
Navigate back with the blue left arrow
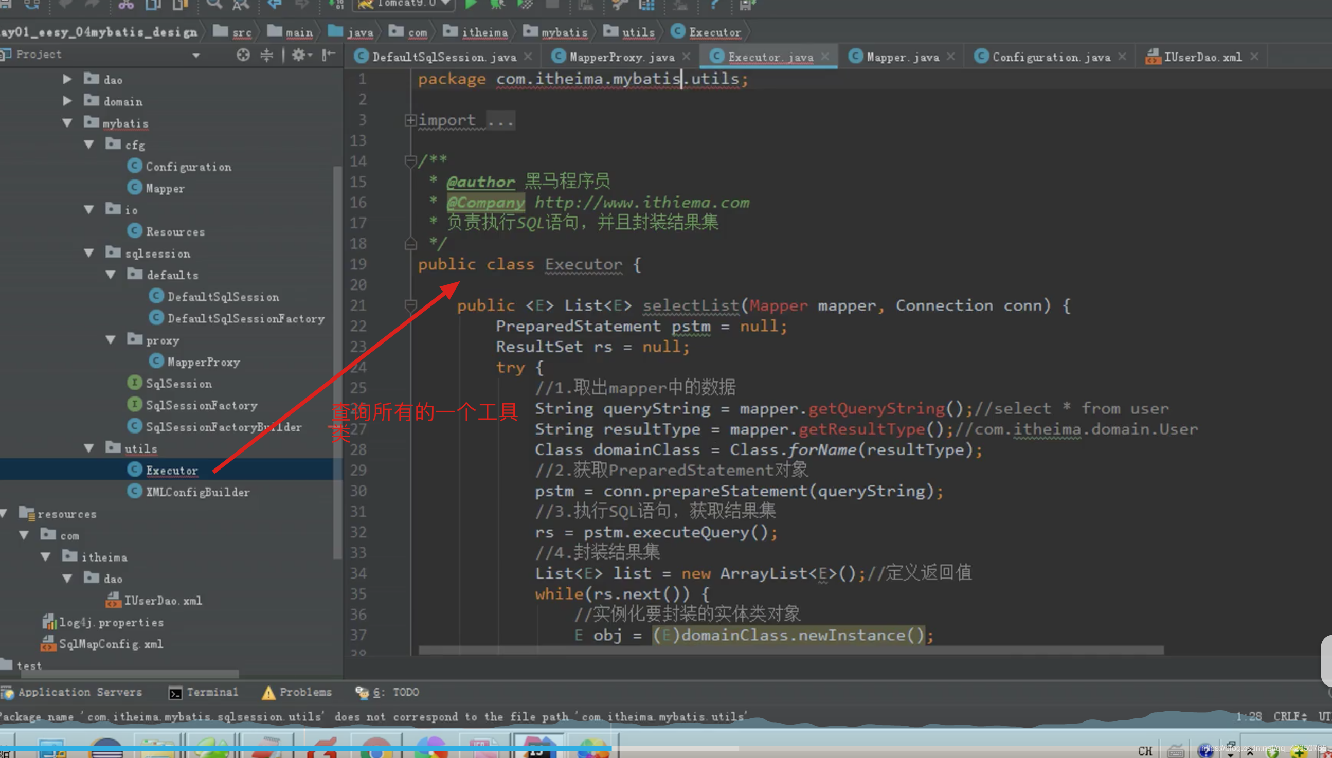274,5
